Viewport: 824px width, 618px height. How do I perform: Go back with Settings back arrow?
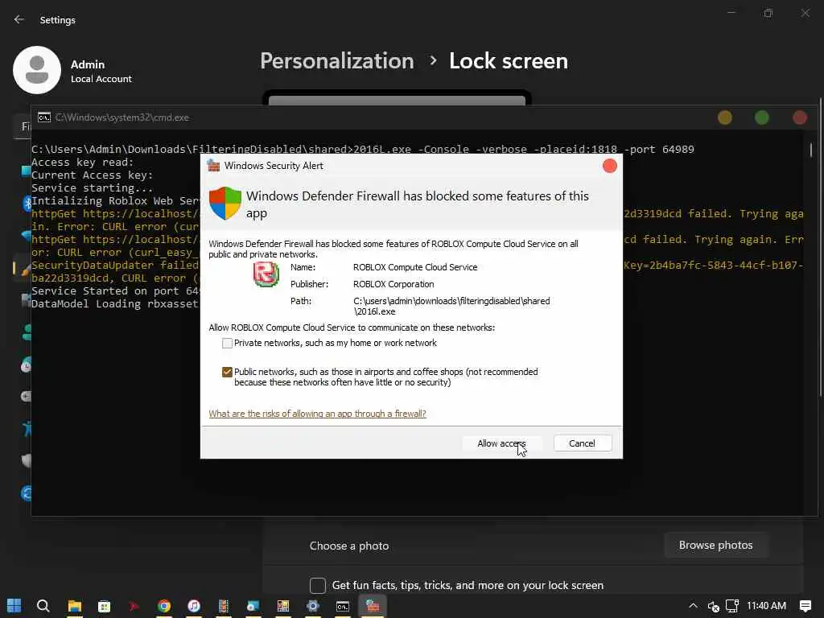tap(19, 19)
